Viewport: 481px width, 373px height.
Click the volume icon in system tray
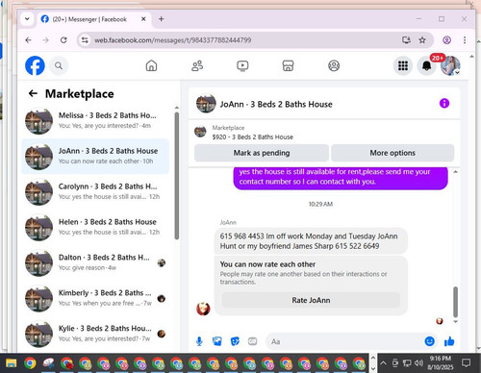coord(418,363)
